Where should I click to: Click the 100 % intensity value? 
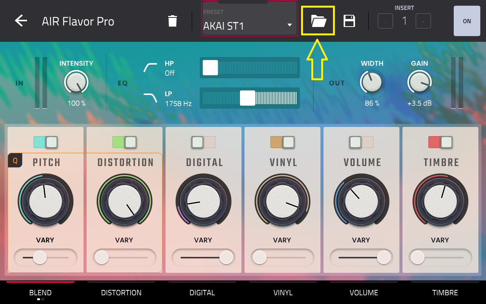tap(76, 103)
